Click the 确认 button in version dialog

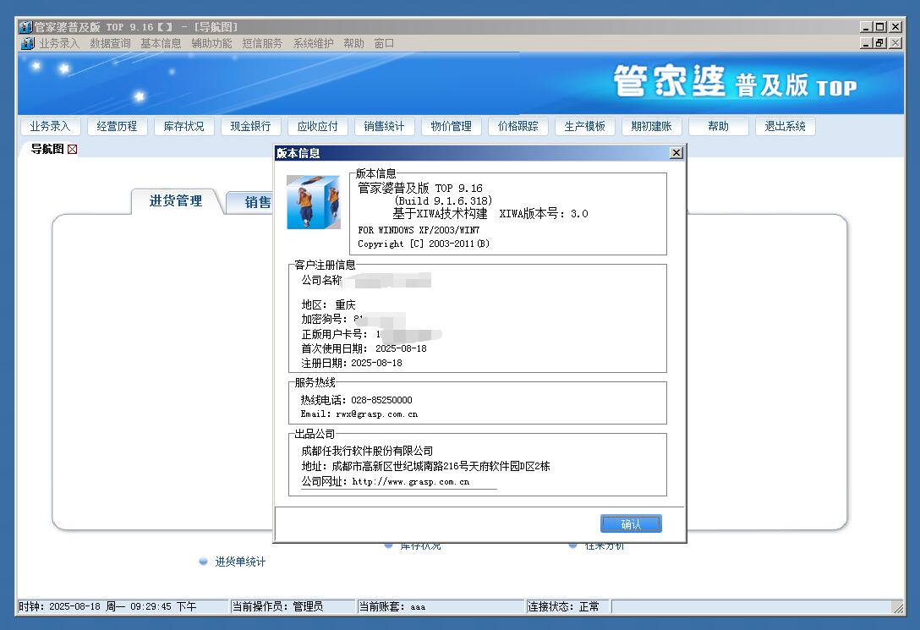coord(631,523)
